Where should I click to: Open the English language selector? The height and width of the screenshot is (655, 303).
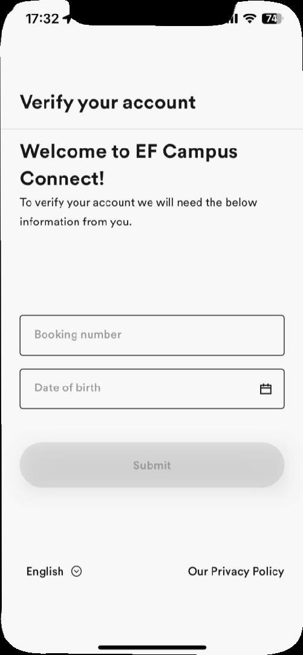click(x=54, y=571)
